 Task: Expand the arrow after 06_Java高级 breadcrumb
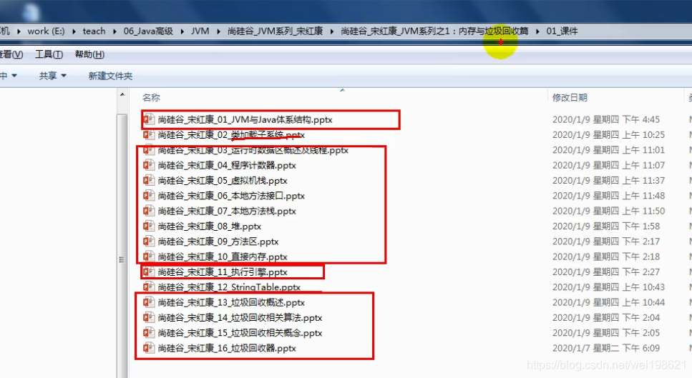click(x=182, y=31)
